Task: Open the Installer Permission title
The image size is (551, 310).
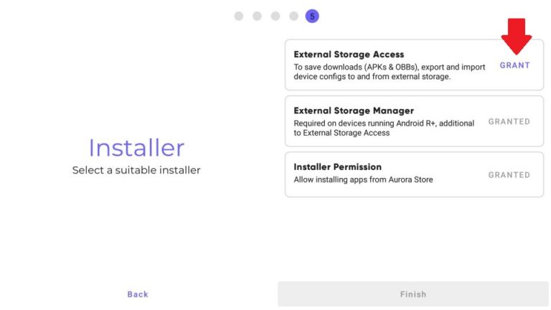Action: pyautogui.click(x=338, y=167)
